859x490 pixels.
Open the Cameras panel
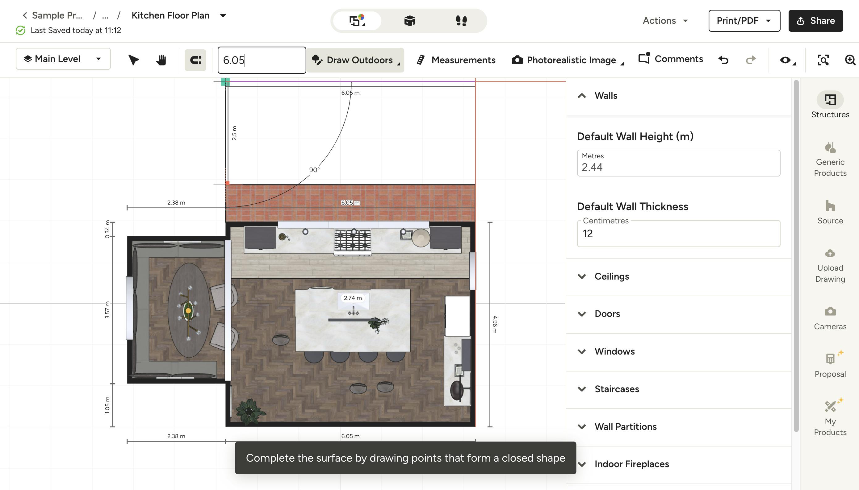[829, 316]
